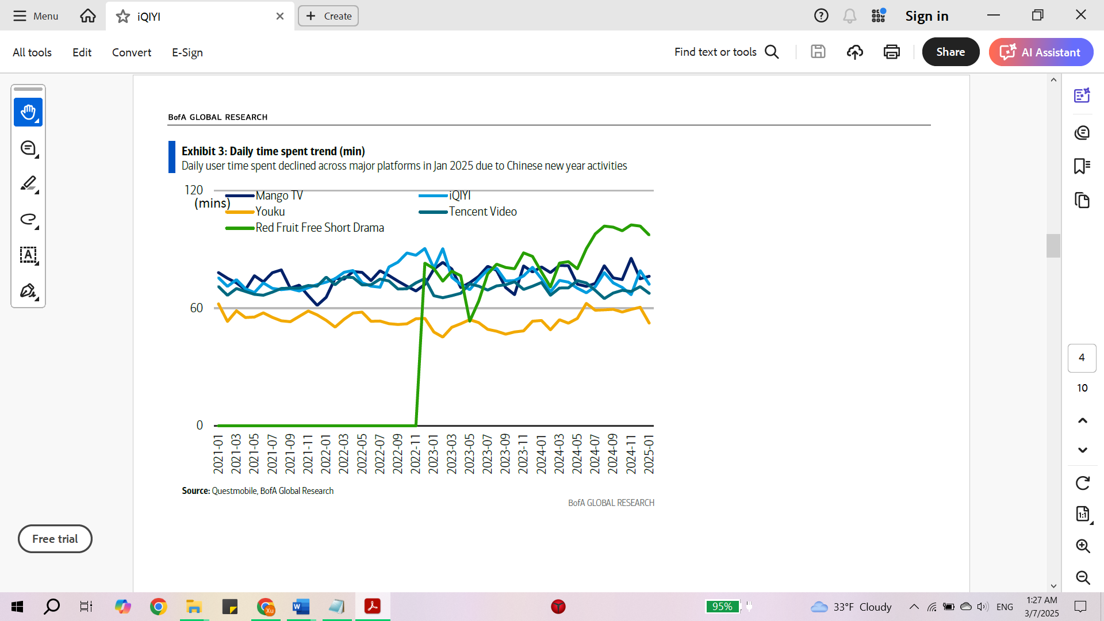1104x621 pixels.
Task: Select the highlighter pen tool
Action: 28,184
